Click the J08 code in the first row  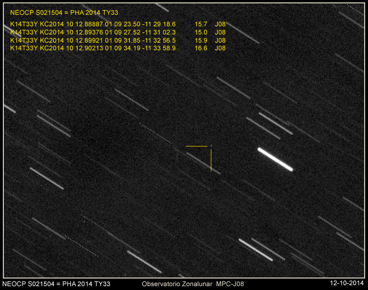(x=220, y=24)
